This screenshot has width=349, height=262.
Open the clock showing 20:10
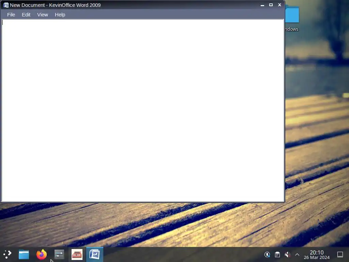317,254
